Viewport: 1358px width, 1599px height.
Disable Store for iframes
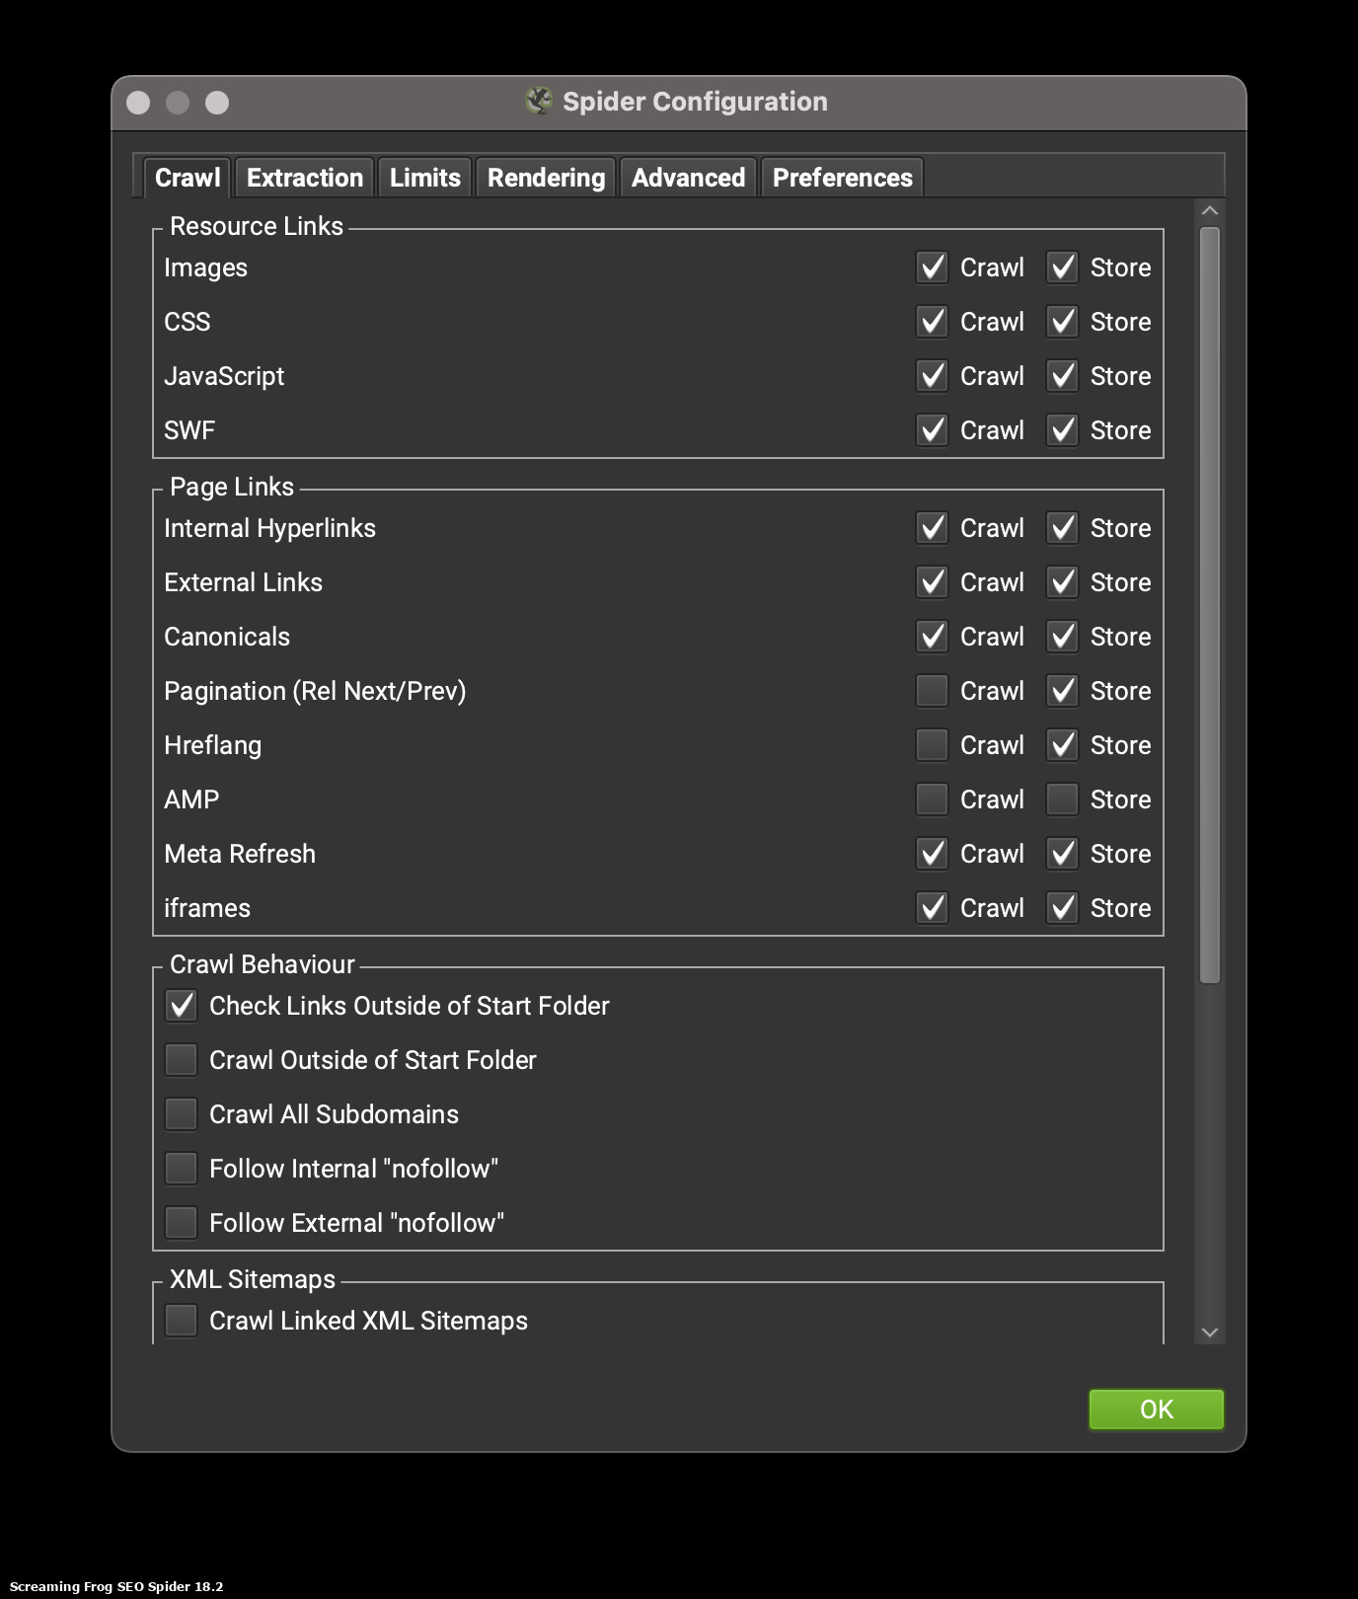pos(1062,908)
